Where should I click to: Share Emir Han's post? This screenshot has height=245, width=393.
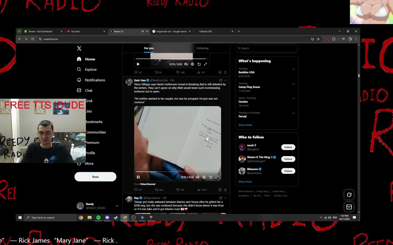[x=225, y=190]
